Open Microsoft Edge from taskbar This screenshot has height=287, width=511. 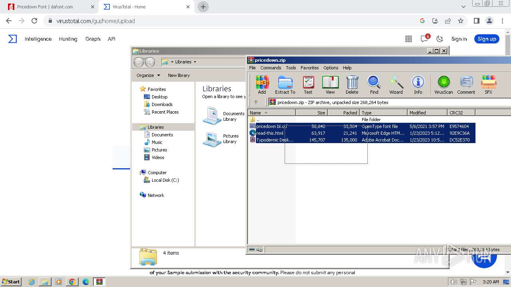click(x=85, y=281)
